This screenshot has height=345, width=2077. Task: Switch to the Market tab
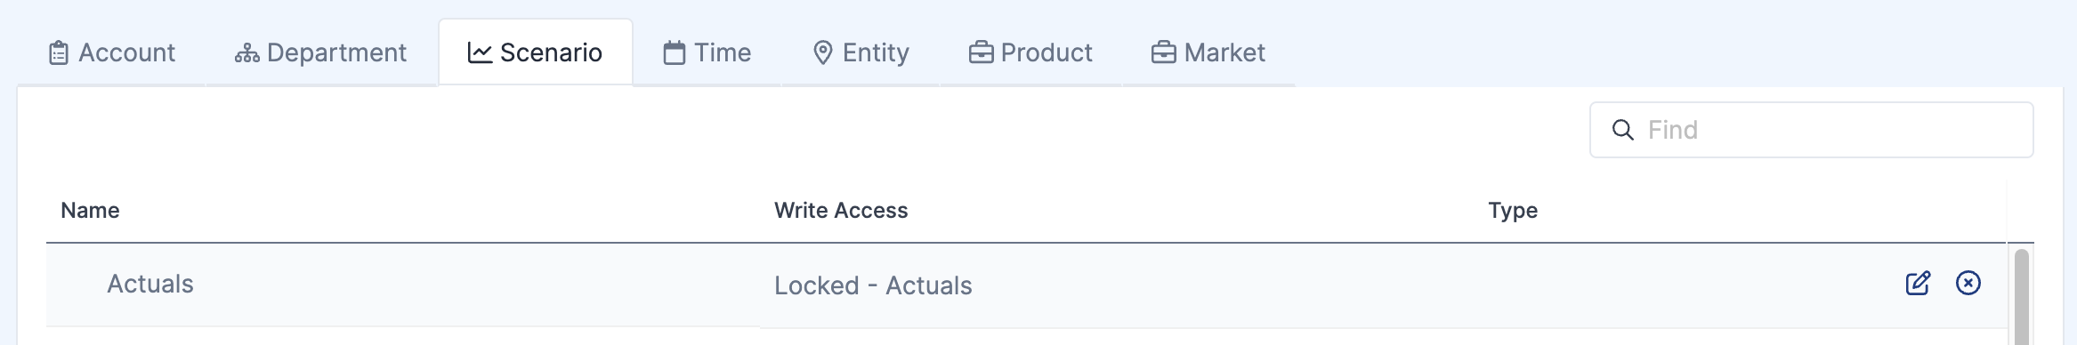1208,52
